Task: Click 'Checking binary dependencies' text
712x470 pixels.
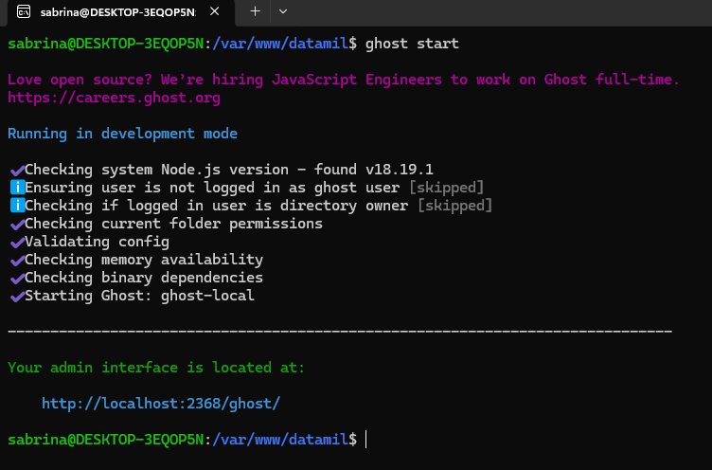Action: coord(144,278)
